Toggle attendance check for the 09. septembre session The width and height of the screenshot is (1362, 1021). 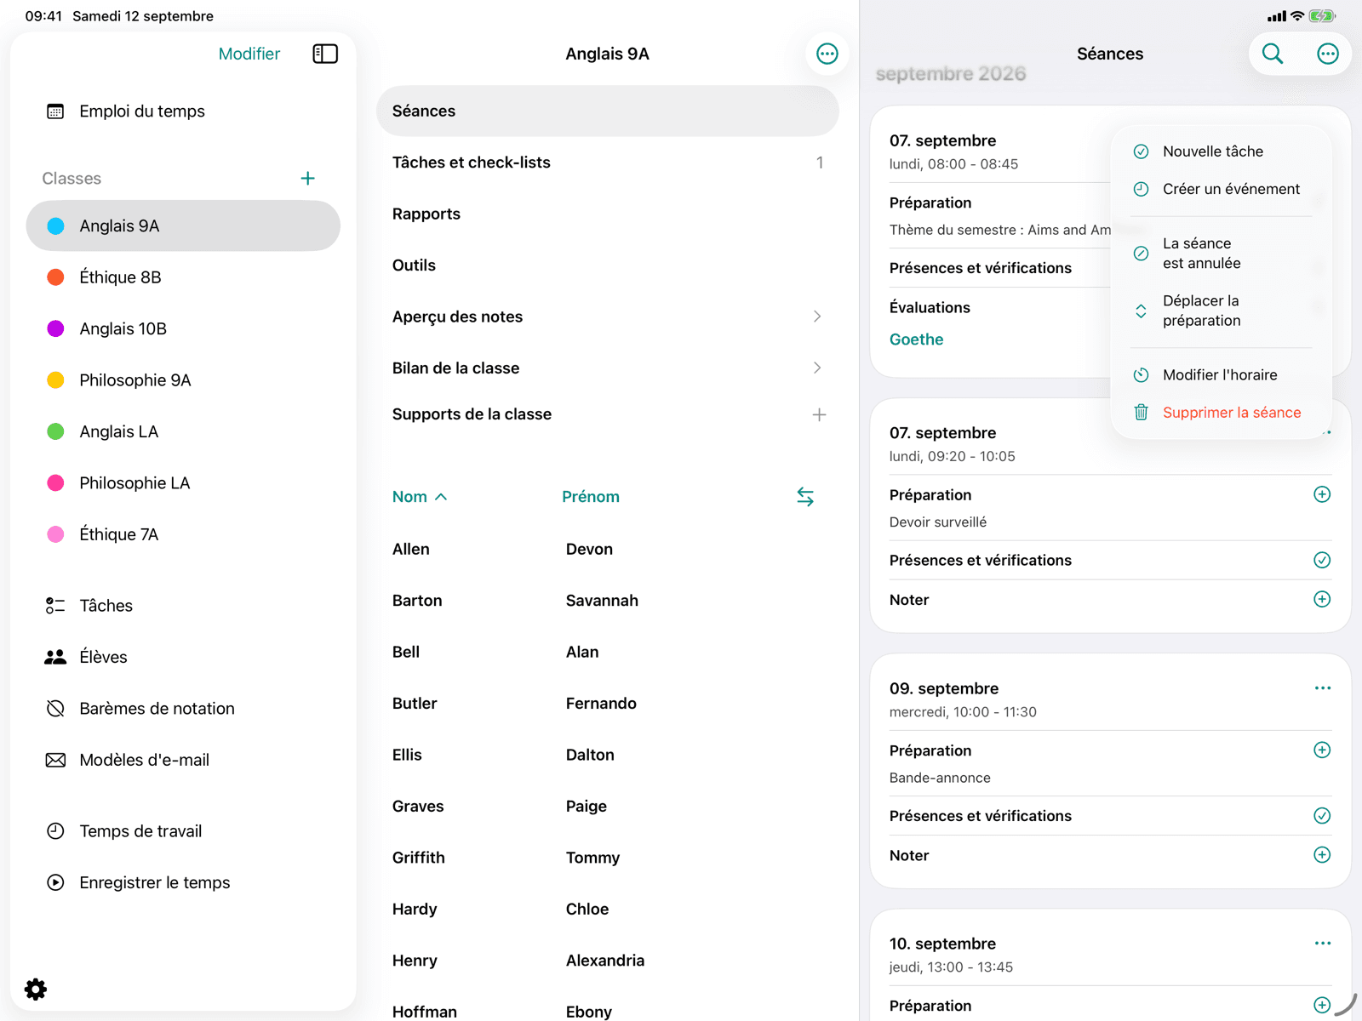[1322, 815]
